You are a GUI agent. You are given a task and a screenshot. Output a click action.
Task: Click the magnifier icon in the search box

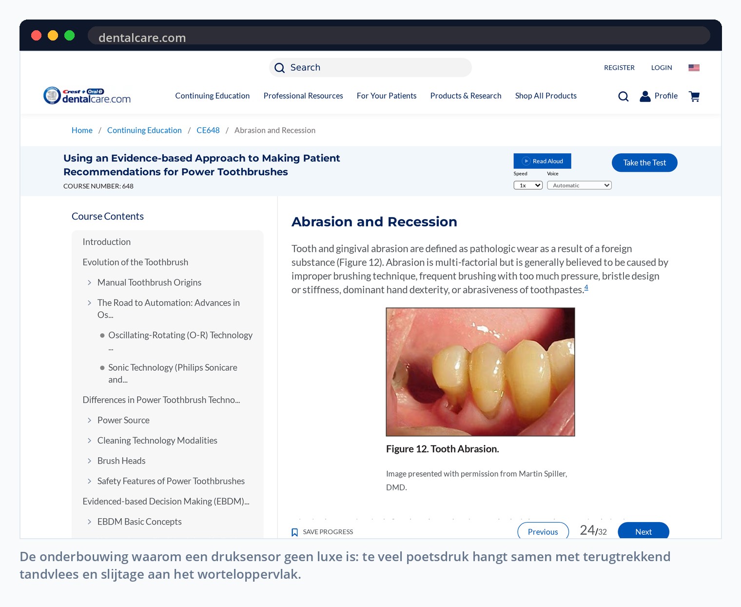[x=279, y=68]
